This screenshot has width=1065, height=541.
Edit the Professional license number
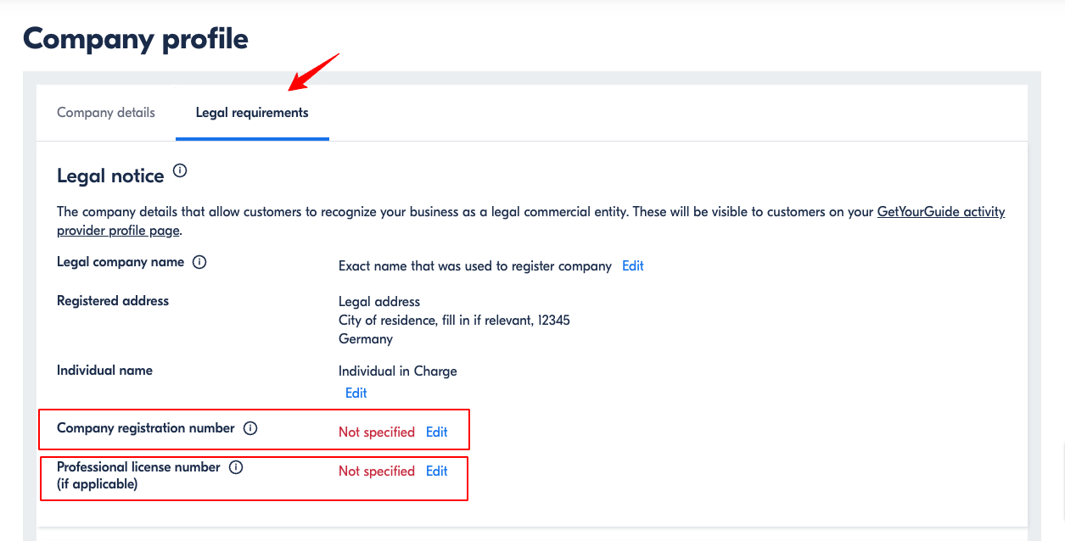pos(437,471)
